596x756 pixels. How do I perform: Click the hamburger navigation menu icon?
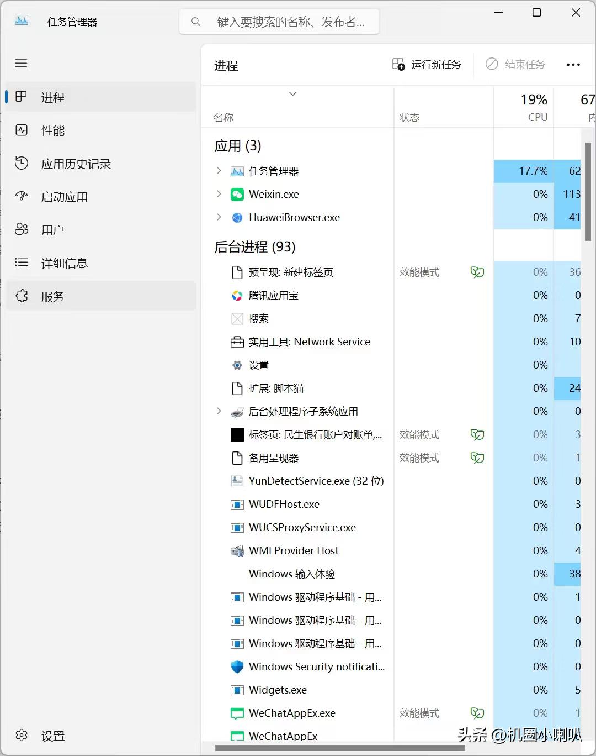pyautogui.click(x=21, y=63)
